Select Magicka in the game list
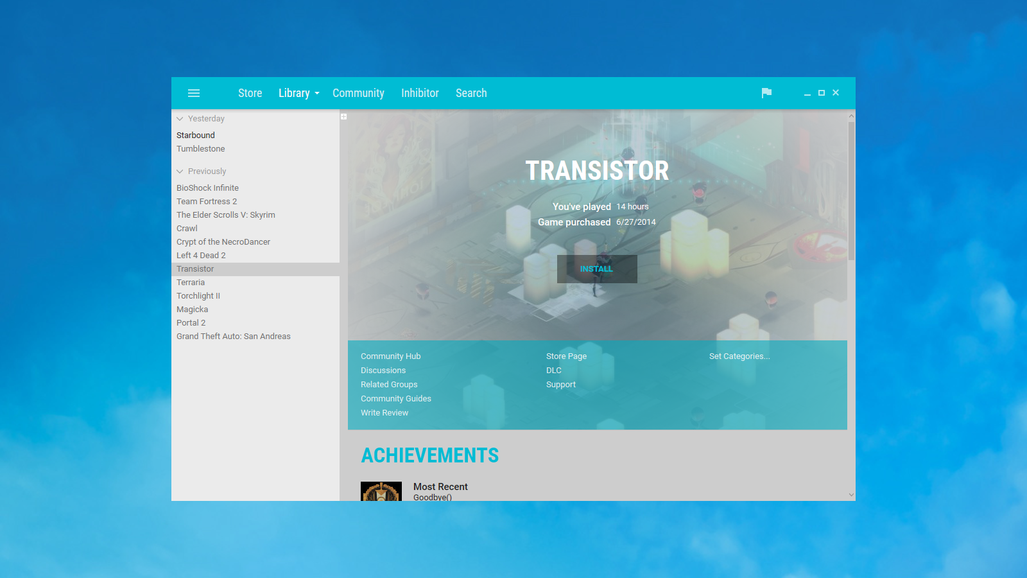This screenshot has width=1027, height=578. pyautogui.click(x=255, y=310)
